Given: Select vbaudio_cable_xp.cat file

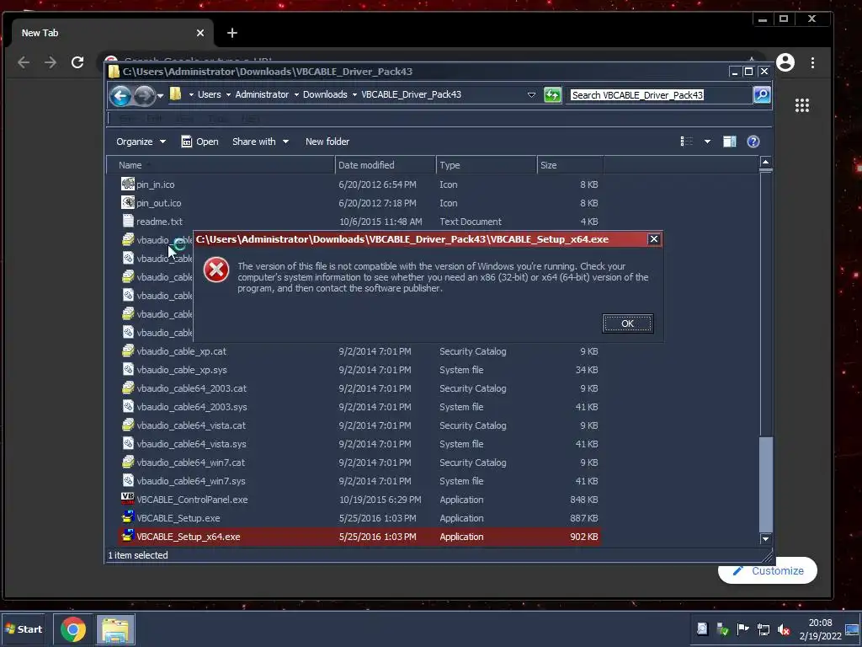Looking at the screenshot, I should (359, 351).
